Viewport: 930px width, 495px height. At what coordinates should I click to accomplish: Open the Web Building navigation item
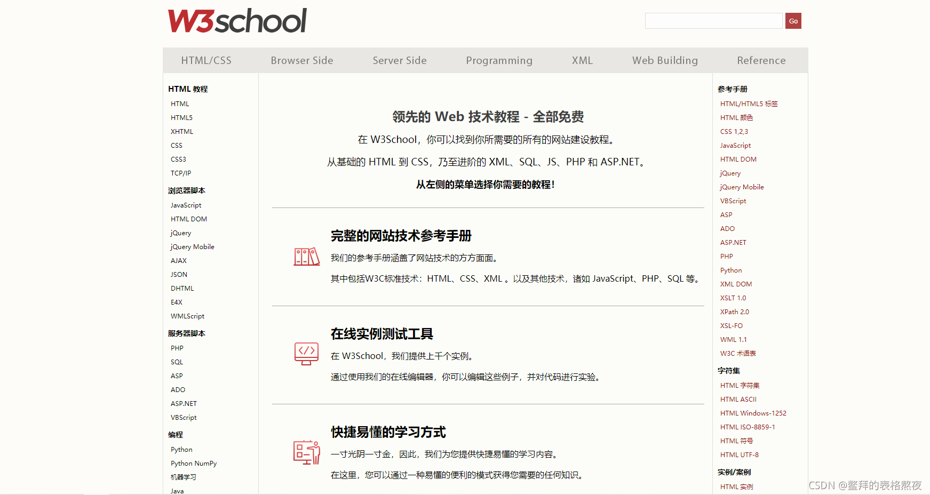(665, 60)
